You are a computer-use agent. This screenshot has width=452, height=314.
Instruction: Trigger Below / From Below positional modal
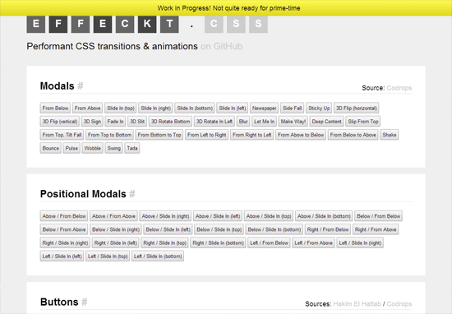379,216
